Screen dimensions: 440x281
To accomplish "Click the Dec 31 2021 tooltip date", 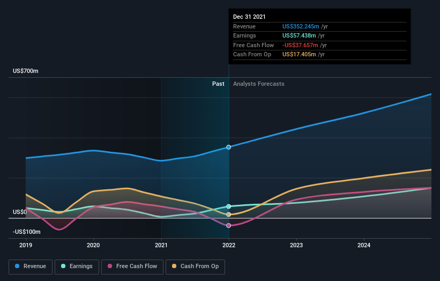I will pos(249,17).
